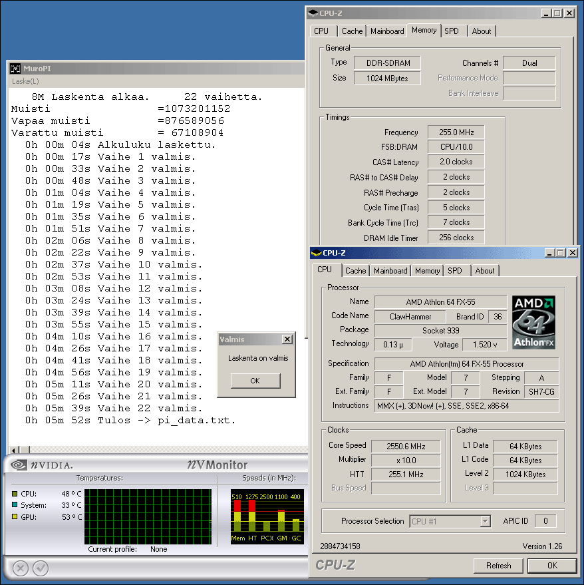
Task: Switch to the Mainboard tab in lower CPU-Z window
Action: click(x=390, y=271)
